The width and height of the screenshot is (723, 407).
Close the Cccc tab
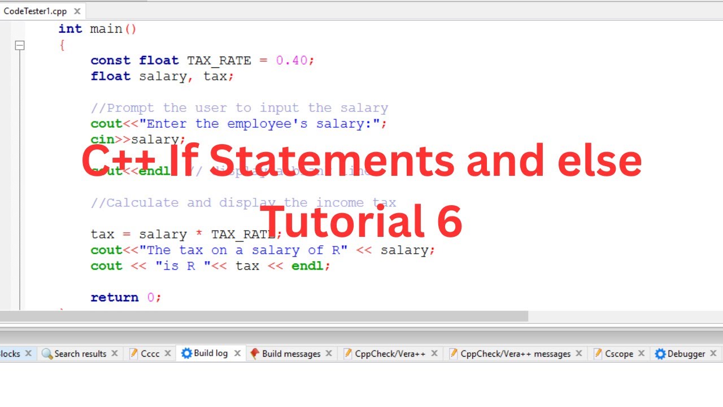point(168,353)
